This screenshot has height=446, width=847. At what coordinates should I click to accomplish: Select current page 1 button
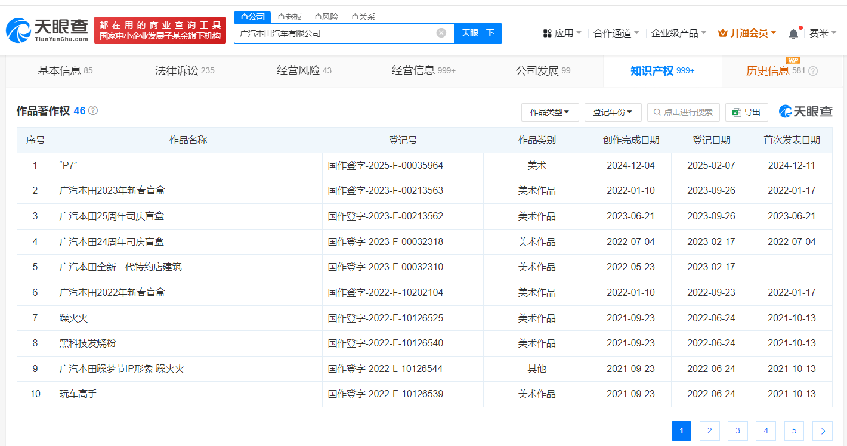click(682, 430)
